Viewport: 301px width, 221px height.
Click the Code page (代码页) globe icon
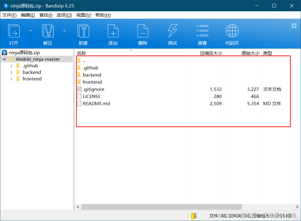point(232,31)
